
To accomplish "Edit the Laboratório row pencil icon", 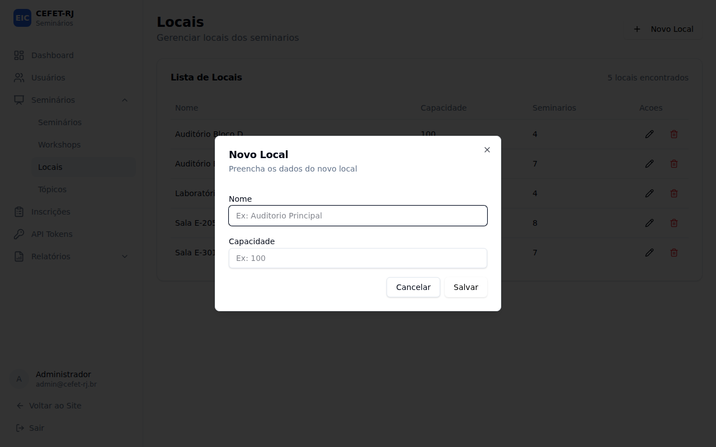I will (x=649, y=193).
